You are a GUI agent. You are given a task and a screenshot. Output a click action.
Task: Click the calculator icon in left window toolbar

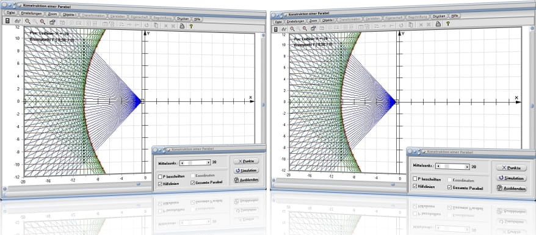click(7, 21)
